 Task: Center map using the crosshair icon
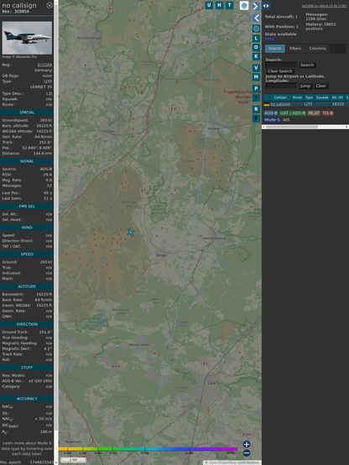(256, 29)
